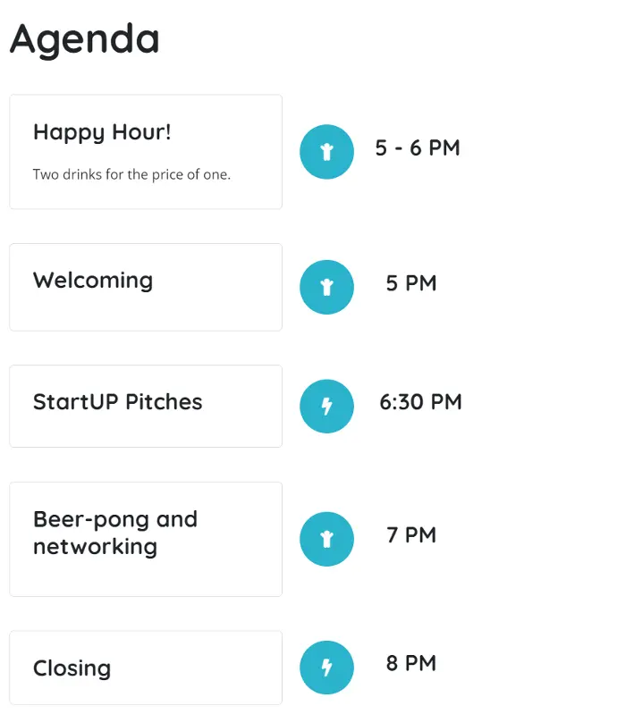This screenshot has height=714, width=617.
Task: Select the Welcoming agenda card
Action: point(146,287)
